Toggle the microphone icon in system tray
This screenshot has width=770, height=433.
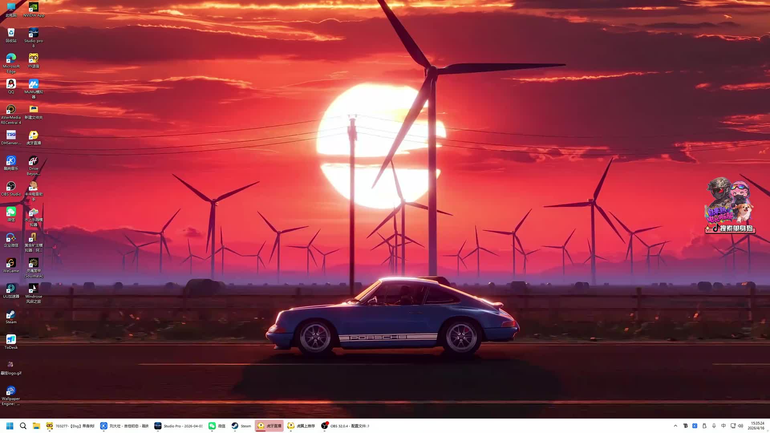point(714,426)
